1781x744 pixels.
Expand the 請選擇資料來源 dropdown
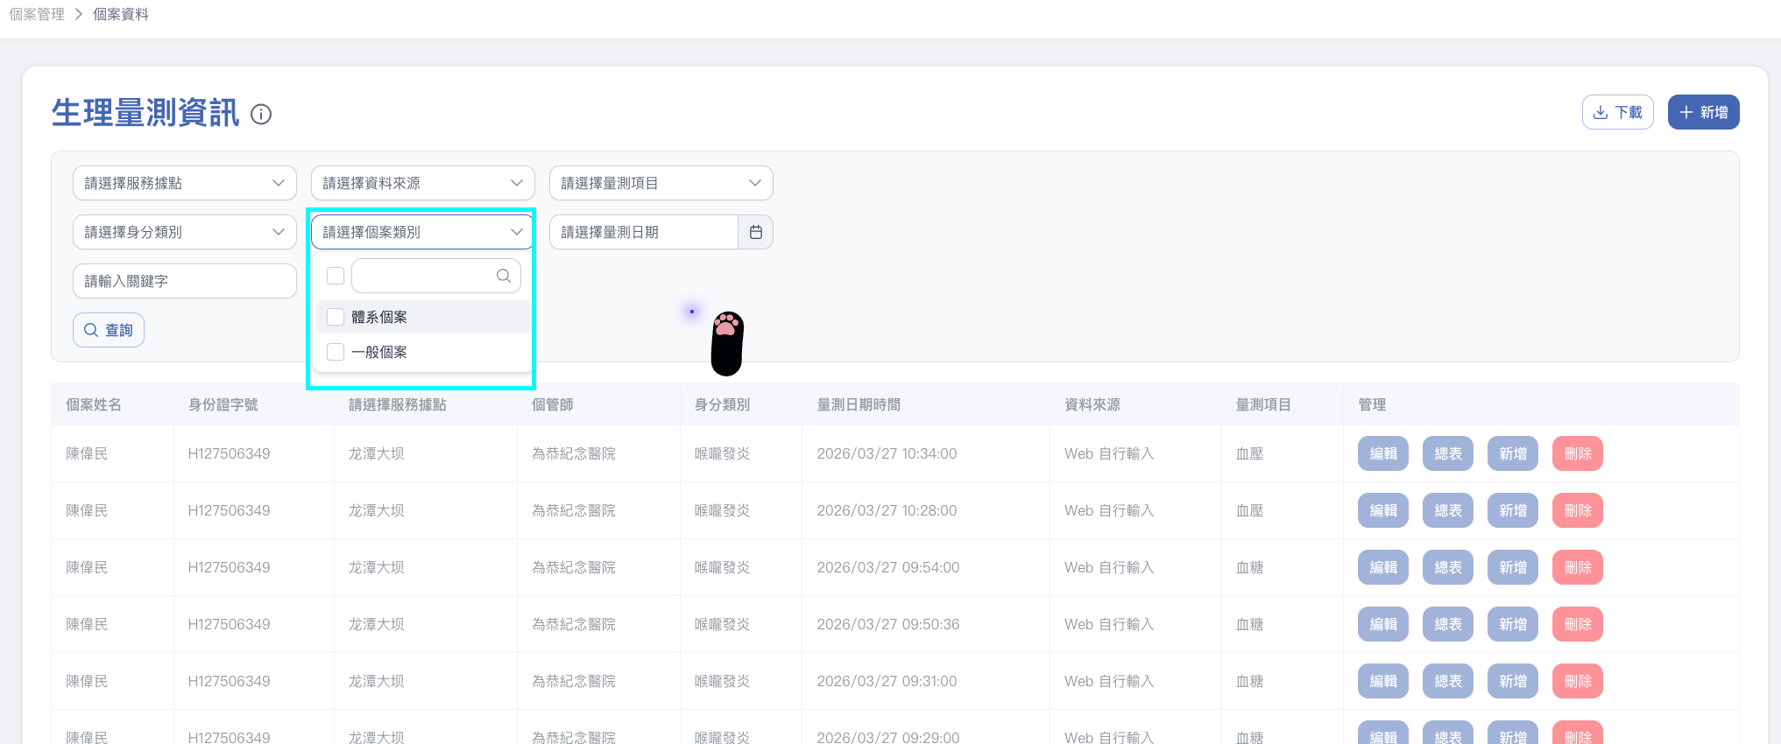click(x=422, y=183)
